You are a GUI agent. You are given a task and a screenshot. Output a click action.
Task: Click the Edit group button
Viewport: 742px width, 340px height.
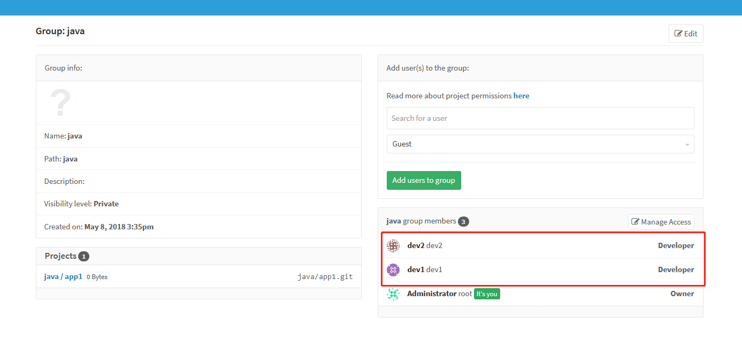tap(686, 34)
